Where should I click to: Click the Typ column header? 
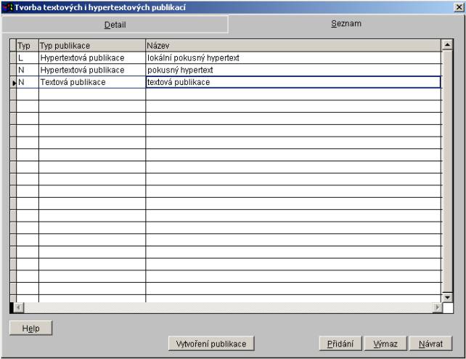click(27, 45)
